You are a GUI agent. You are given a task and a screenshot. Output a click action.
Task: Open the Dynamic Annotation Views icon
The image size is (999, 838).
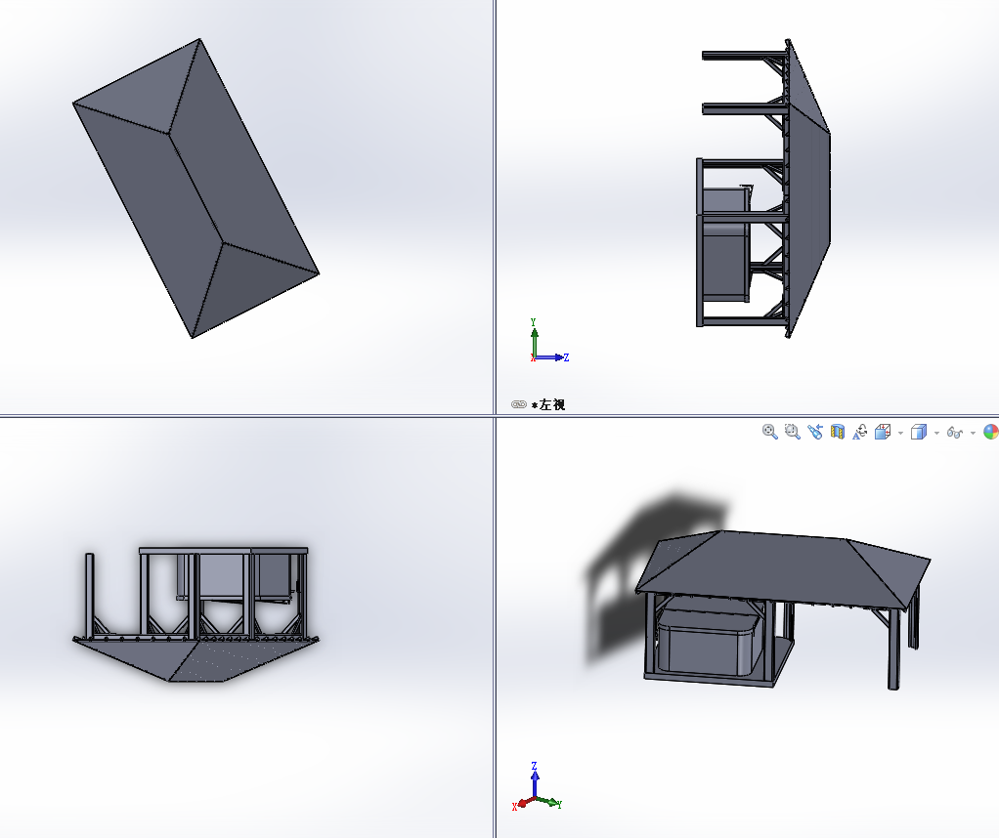(859, 432)
